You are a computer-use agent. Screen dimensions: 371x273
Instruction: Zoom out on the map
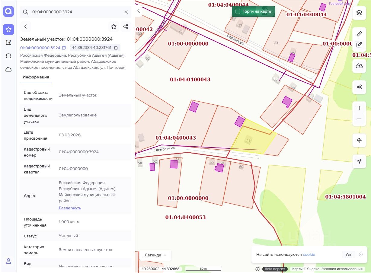tap(359, 119)
